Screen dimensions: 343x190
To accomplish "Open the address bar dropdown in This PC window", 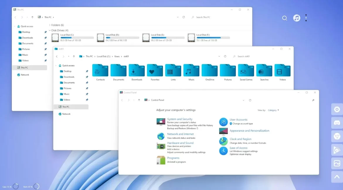I will [x=178, y=17].
